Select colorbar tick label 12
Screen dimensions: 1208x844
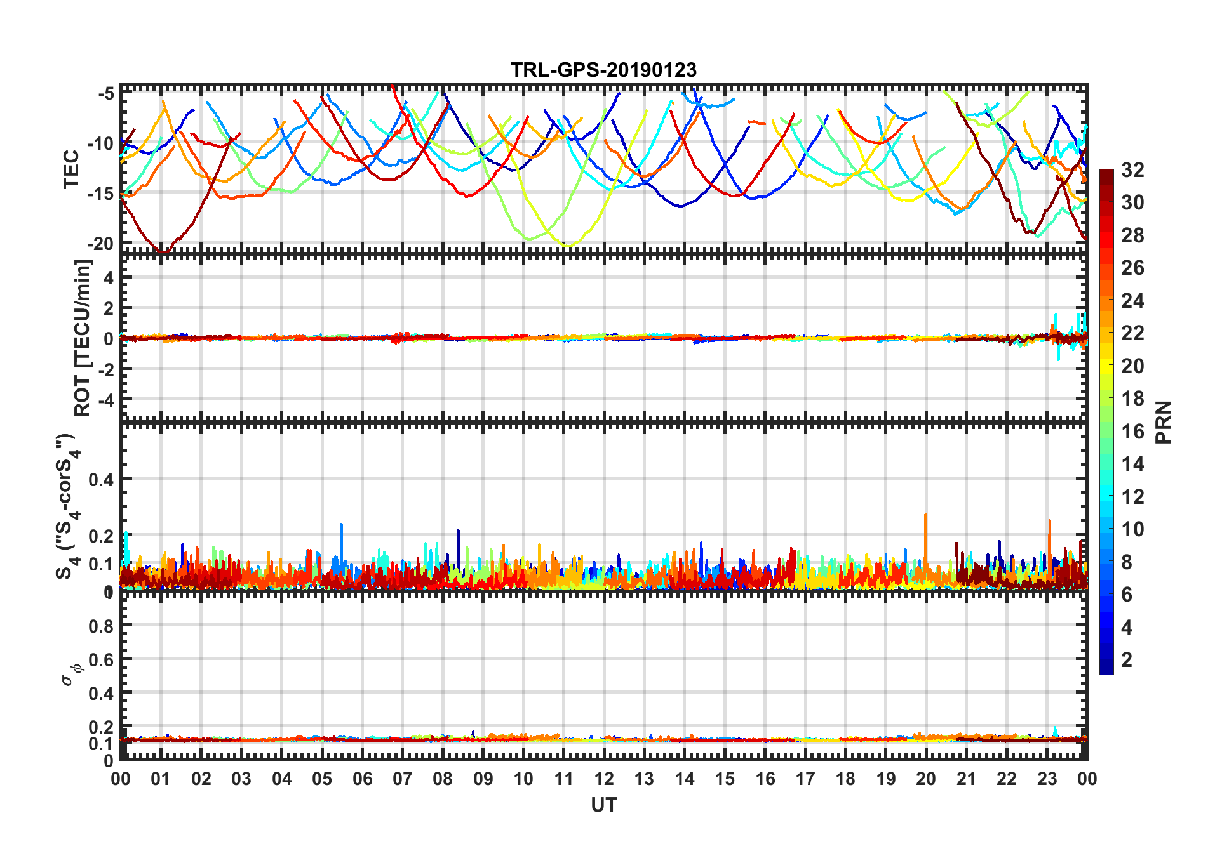click(x=1132, y=497)
